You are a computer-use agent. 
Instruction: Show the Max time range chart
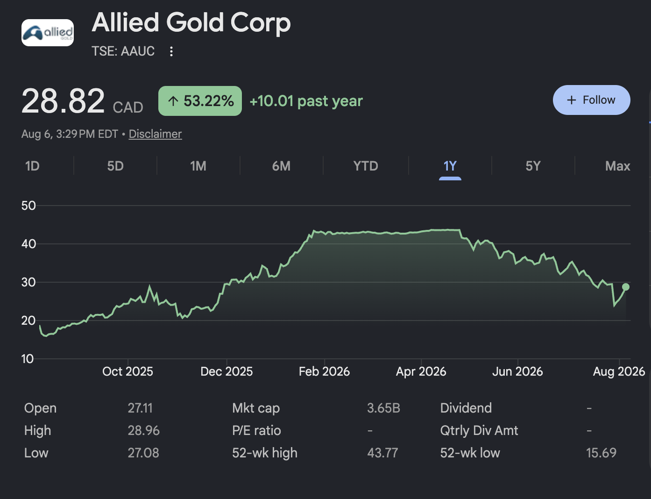point(617,166)
